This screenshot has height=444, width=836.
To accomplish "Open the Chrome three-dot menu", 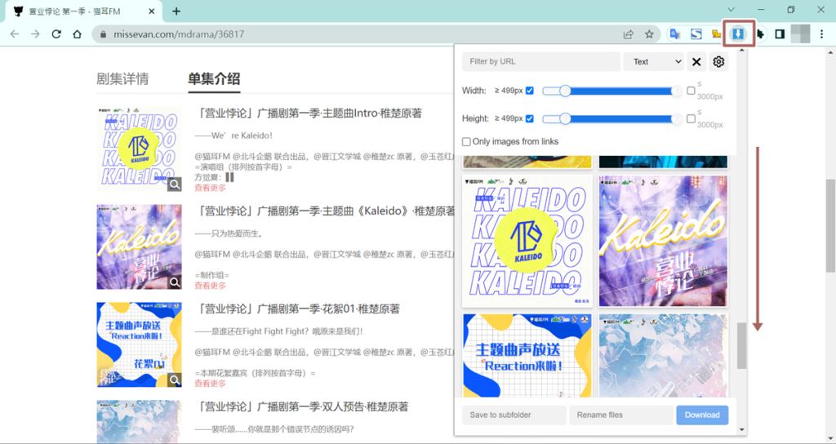I will 821,34.
